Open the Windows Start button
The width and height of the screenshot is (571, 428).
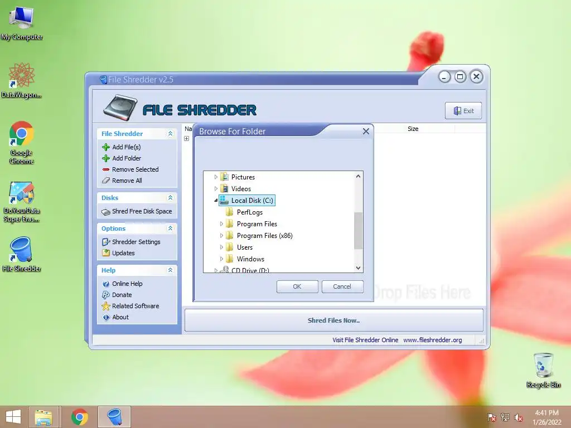click(x=13, y=417)
